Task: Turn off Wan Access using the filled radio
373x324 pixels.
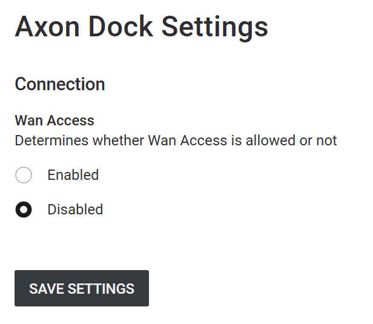Action: [x=24, y=210]
